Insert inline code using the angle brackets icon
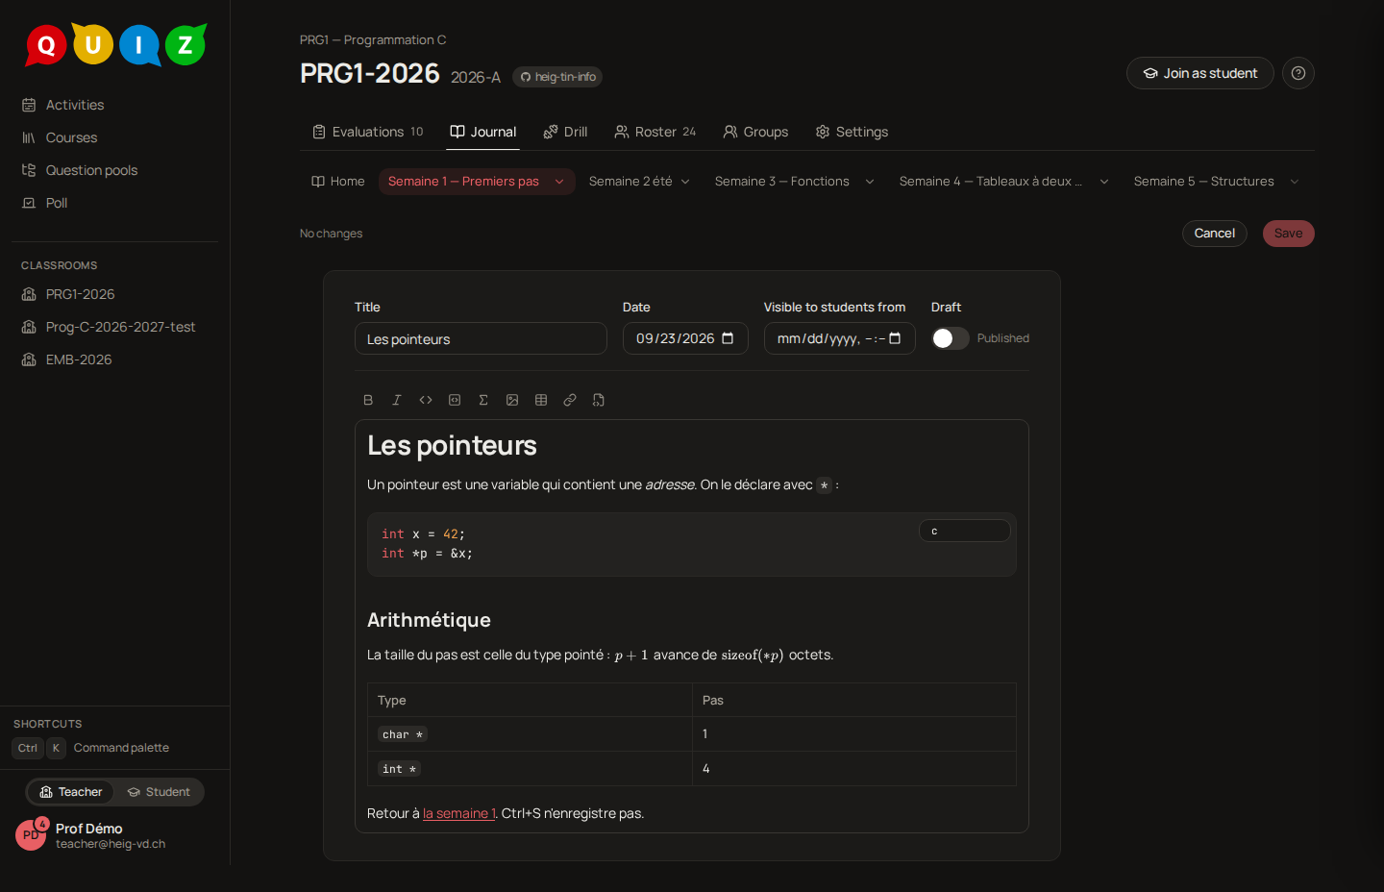Viewport: 1384px width, 892px height. [426, 400]
